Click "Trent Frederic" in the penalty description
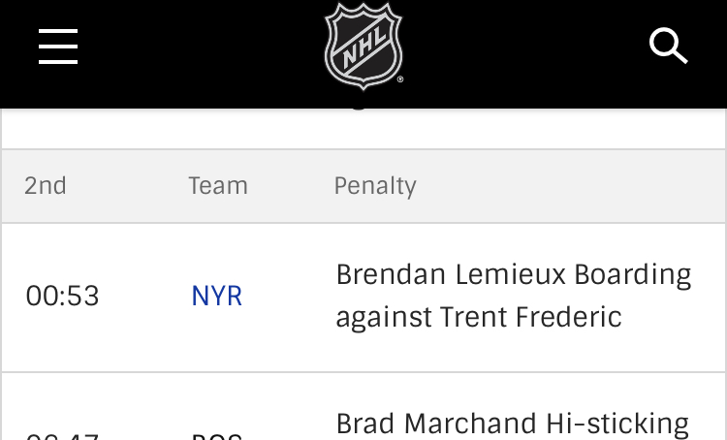This screenshot has width=727, height=440. pyautogui.click(x=531, y=318)
